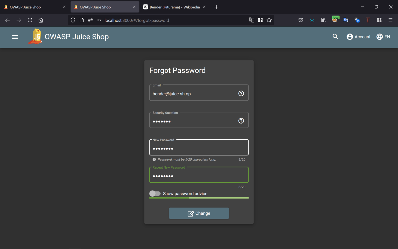Click the saved password key icon
Viewport: 398px width, 249px height.
tap(99, 20)
